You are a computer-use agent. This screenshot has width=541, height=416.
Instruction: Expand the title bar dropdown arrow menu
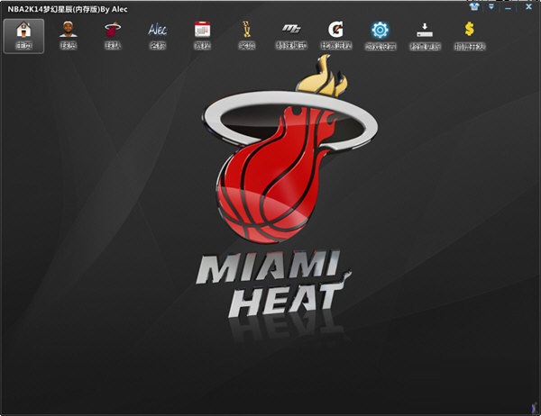pyautogui.click(x=491, y=6)
